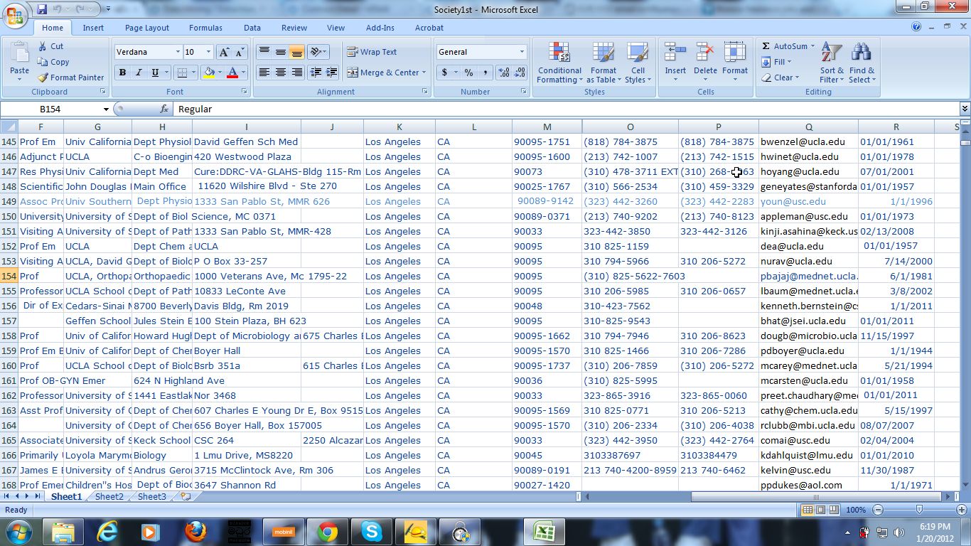971x546 pixels.
Task: Click zoom level 100% button
Action: (x=856, y=510)
